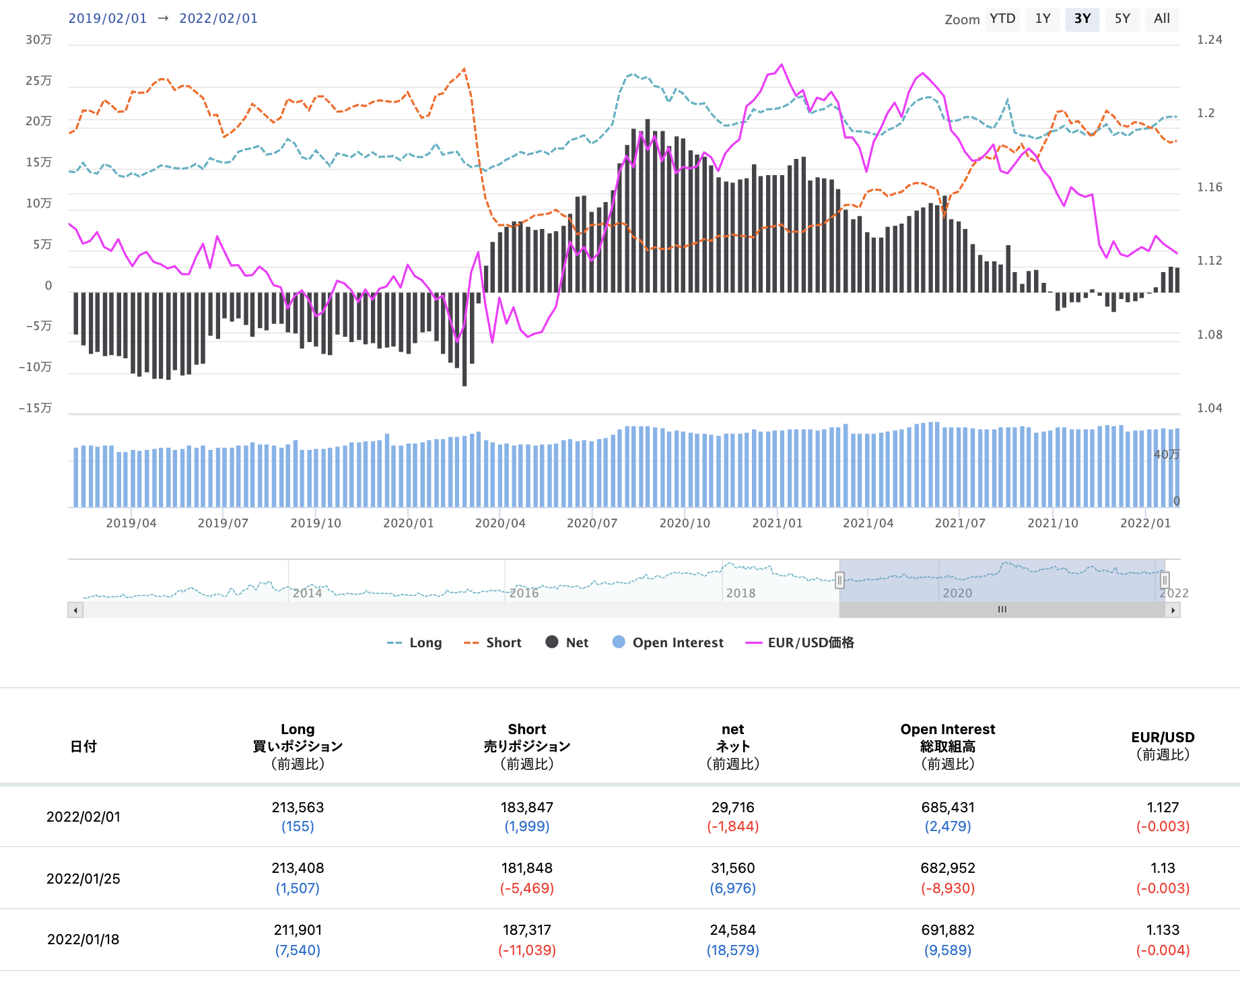
Task: Click the 2021/01 x-axis label
Action: click(x=778, y=523)
